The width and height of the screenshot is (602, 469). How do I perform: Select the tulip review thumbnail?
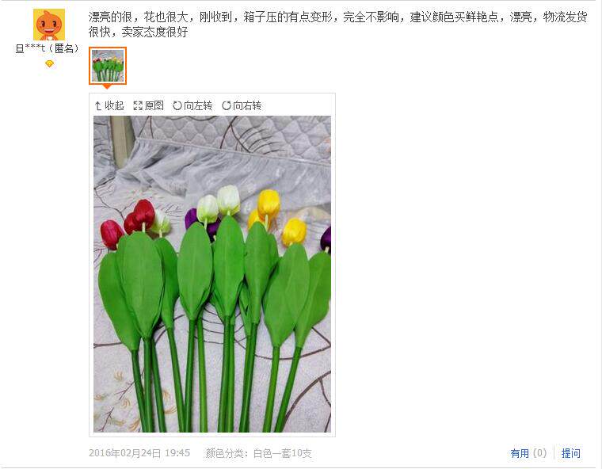pyautogui.click(x=108, y=66)
